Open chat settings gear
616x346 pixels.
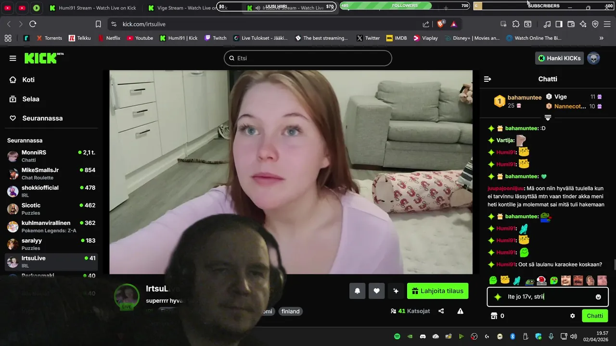coord(573,316)
